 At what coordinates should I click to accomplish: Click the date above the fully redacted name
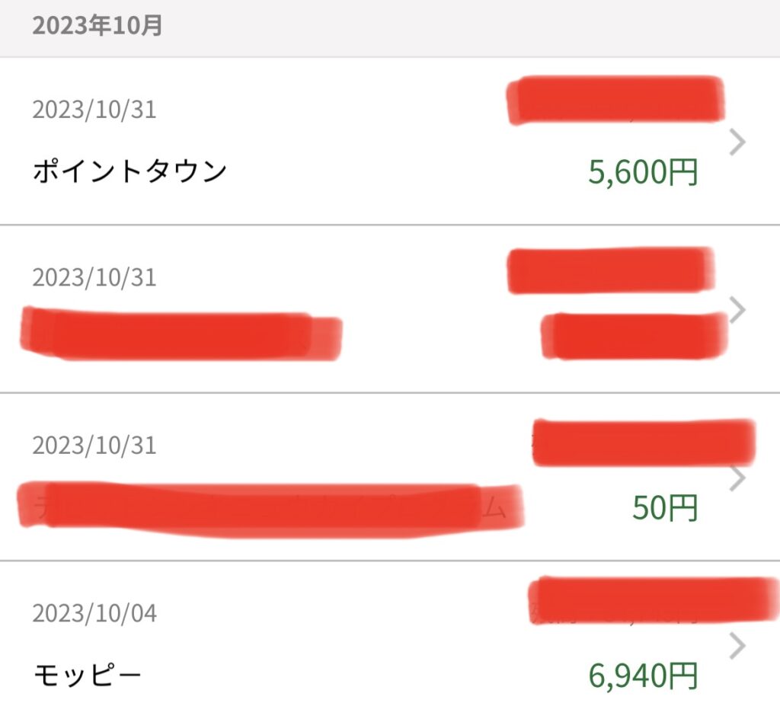tap(94, 277)
